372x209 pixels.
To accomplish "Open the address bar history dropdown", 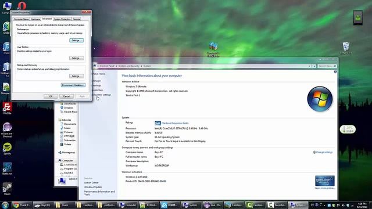I will click(x=309, y=66).
